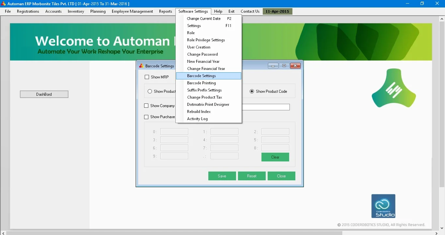The width and height of the screenshot is (445, 235).
Task: Select New Financial Year entry
Action: [x=209, y=62]
